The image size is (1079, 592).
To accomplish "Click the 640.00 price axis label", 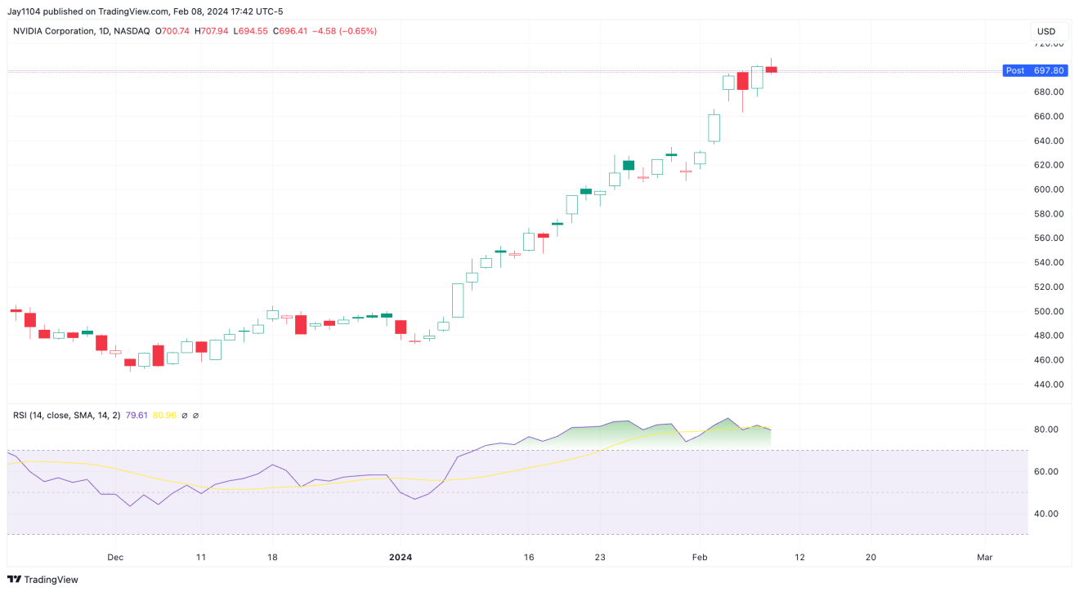I will (1049, 141).
